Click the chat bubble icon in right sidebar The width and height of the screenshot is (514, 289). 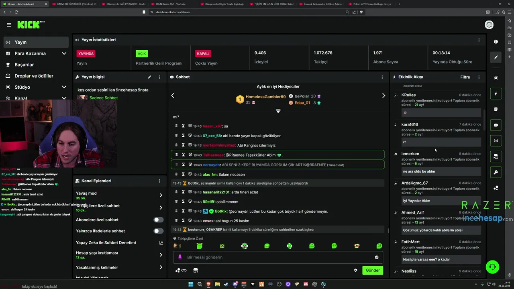496,125
